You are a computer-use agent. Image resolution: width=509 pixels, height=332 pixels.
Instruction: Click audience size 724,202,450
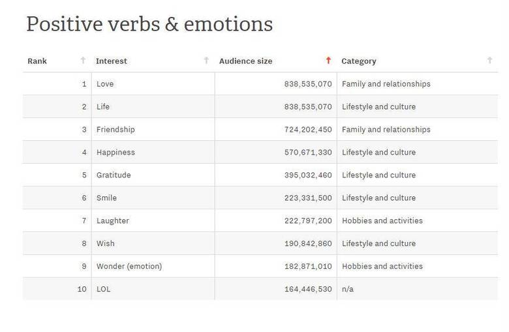(308, 130)
